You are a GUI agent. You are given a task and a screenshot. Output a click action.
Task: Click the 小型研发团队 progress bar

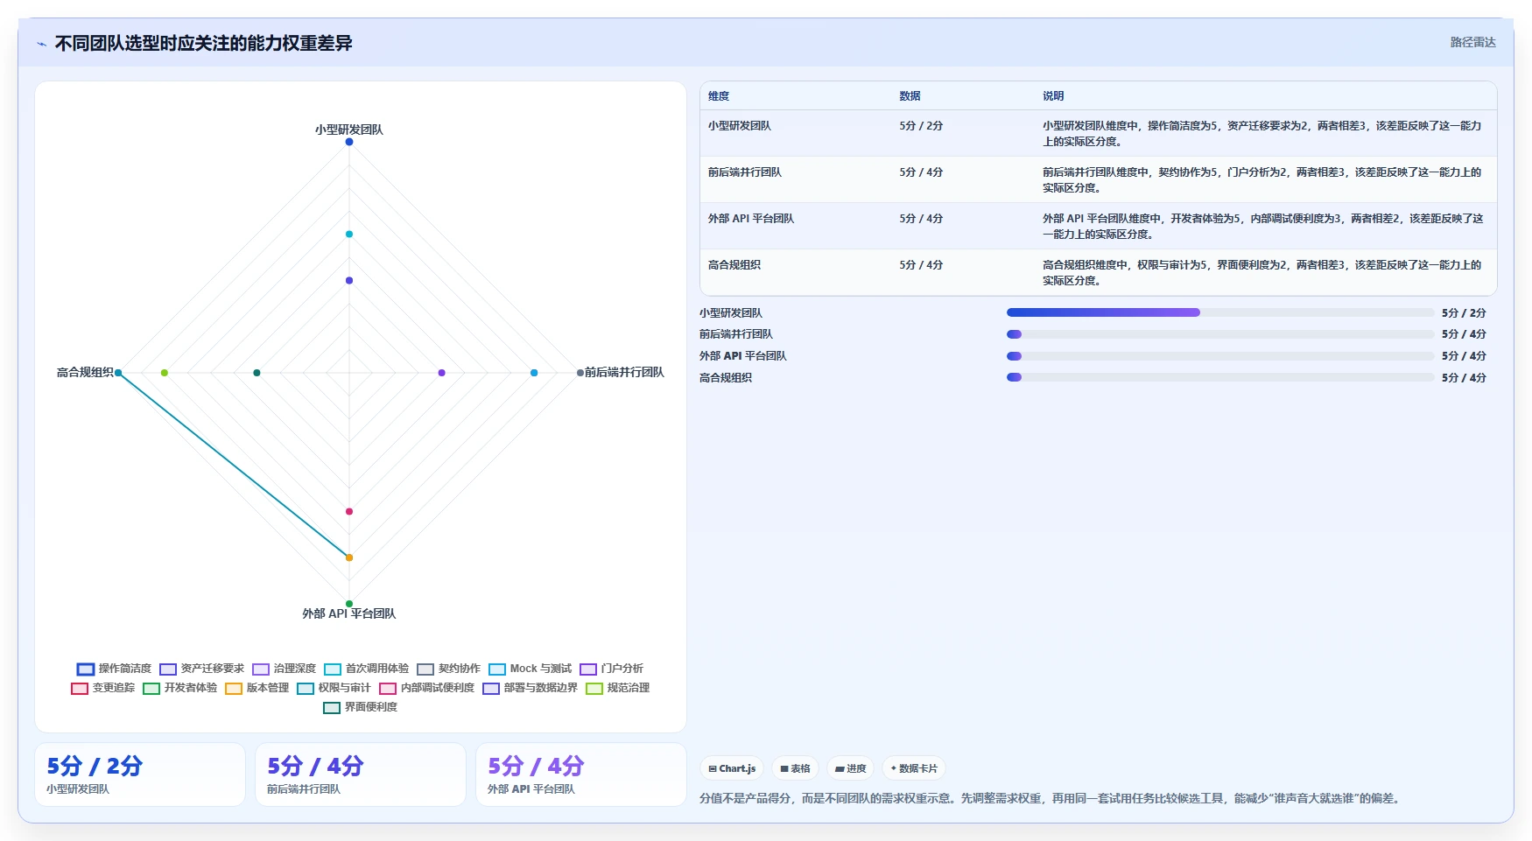click(x=1220, y=312)
